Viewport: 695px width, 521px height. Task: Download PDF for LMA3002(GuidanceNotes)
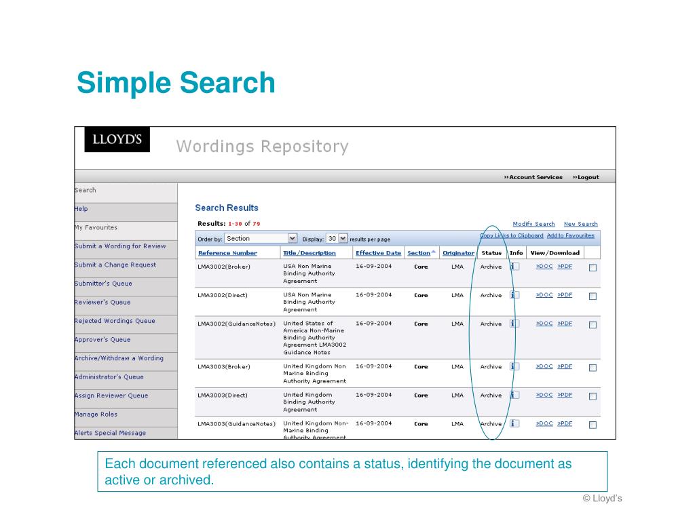click(x=565, y=324)
